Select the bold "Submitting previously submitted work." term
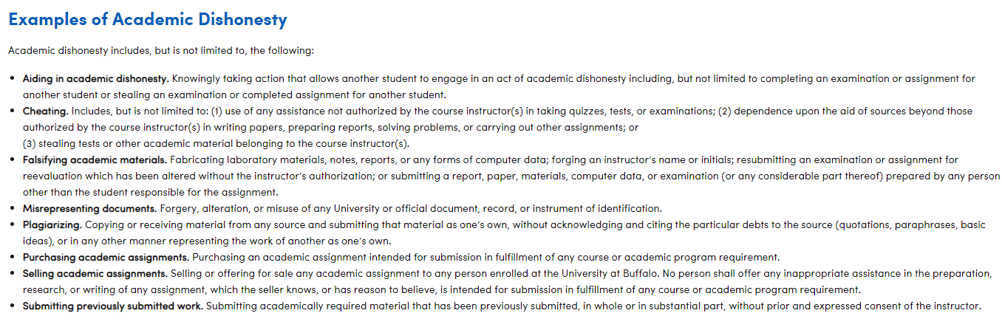The height and width of the screenshot is (330, 1002). tap(113, 306)
